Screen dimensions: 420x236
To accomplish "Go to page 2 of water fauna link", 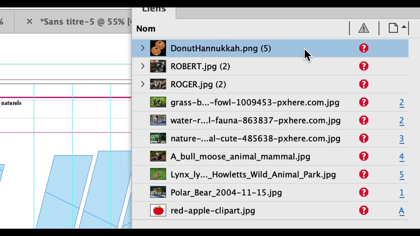I will click(402, 121).
